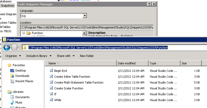Click the New folder button
Viewport: 207px width, 108px height.
pos(87,56)
